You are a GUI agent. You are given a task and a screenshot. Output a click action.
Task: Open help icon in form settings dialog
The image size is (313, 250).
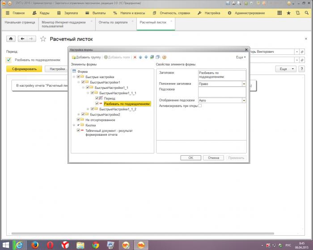tap(164, 58)
